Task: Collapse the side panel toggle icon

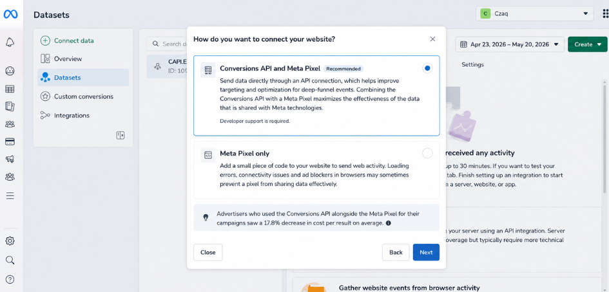Action: point(121,135)
